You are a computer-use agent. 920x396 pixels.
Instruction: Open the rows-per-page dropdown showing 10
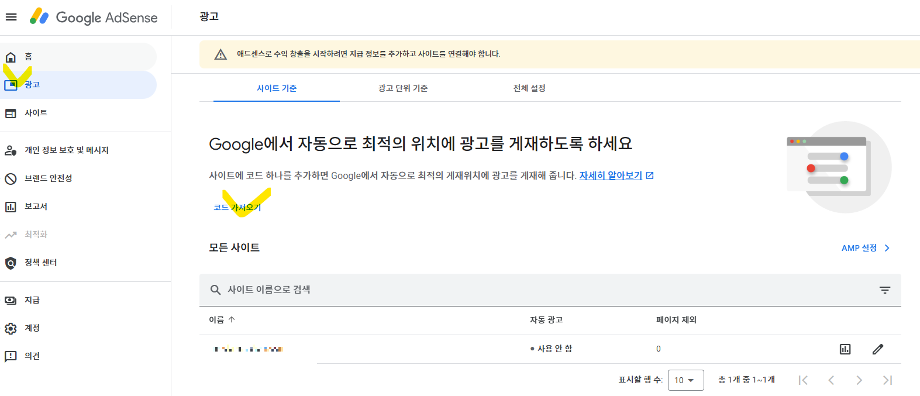(685, 380)
